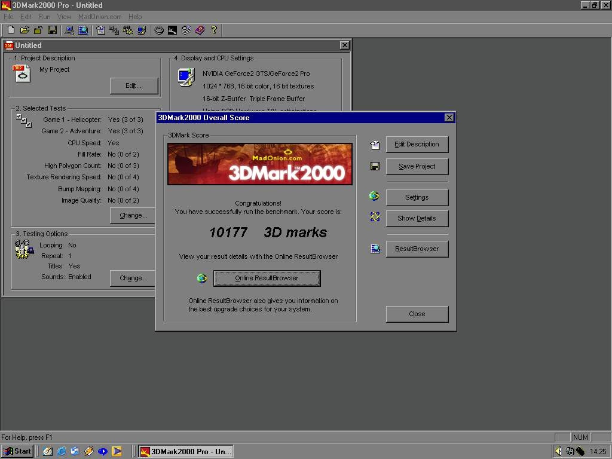Click the black picture toolbar icon
612x459 pixels.
tap(172, 30)
